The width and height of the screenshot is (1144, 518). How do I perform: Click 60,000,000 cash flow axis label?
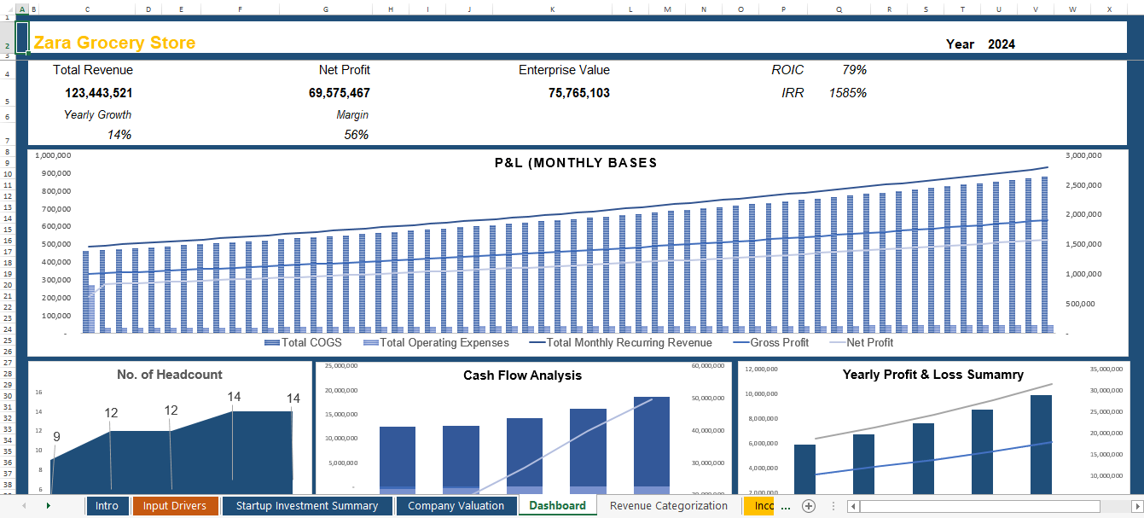[x=706, y=366]
